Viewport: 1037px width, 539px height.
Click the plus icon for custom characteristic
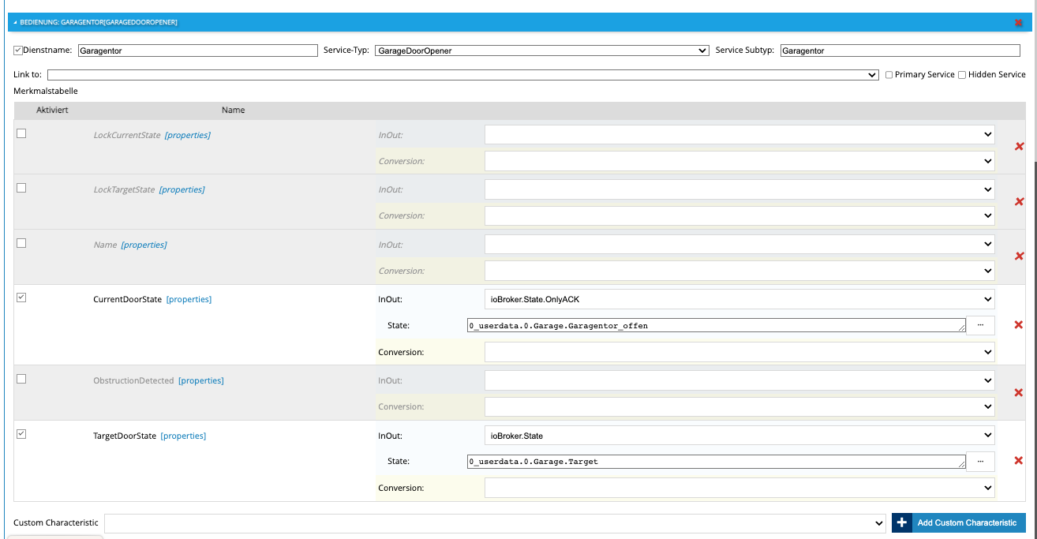click(902, 522)
